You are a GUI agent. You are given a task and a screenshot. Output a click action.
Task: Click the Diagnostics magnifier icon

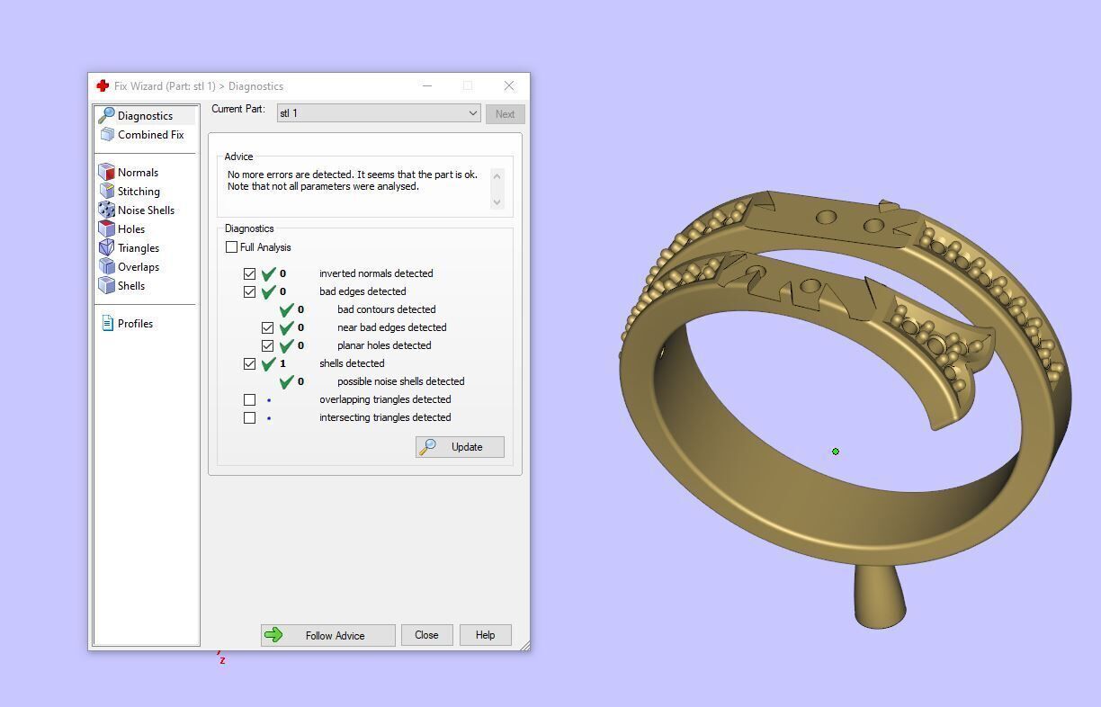pyautogui.click(x=106, y=115)
